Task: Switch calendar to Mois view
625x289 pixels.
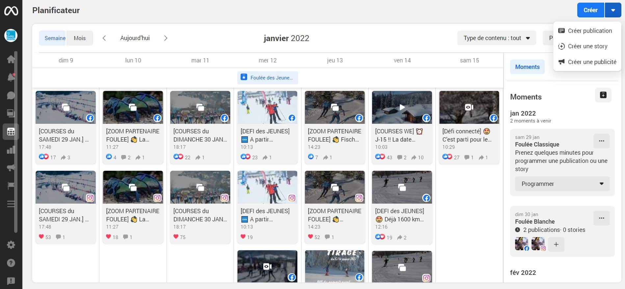Action: click(80, 38)
